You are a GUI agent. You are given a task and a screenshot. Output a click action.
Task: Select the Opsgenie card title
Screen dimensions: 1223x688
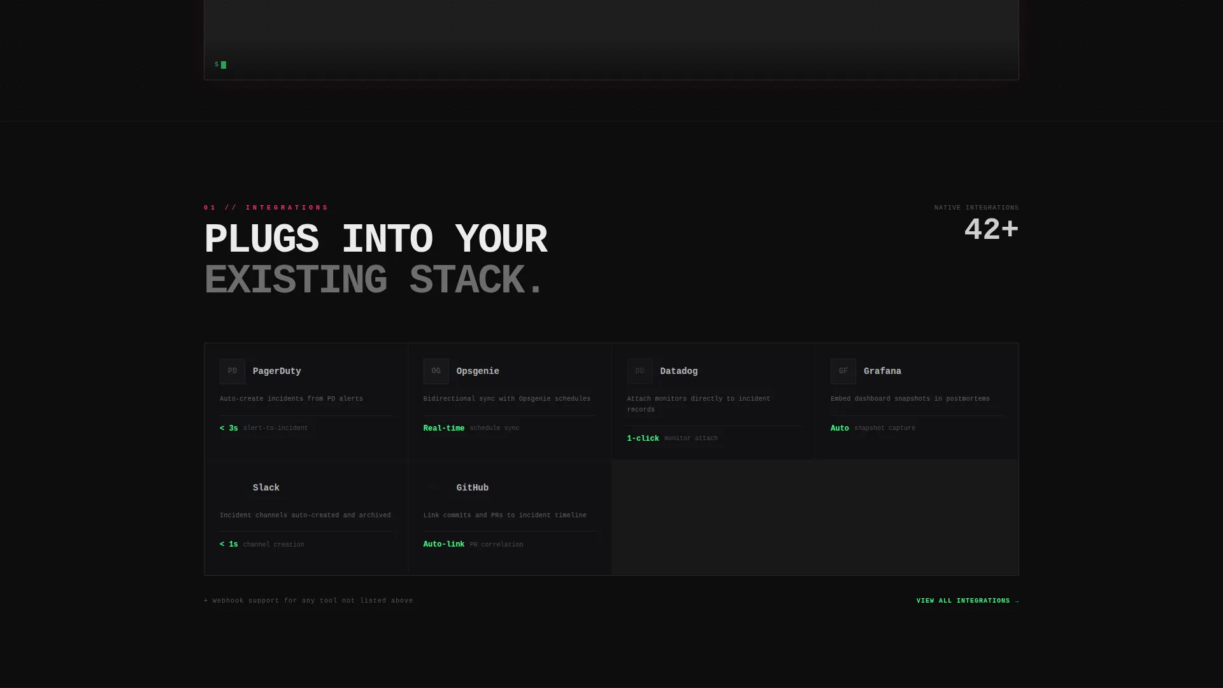[478, 371]
